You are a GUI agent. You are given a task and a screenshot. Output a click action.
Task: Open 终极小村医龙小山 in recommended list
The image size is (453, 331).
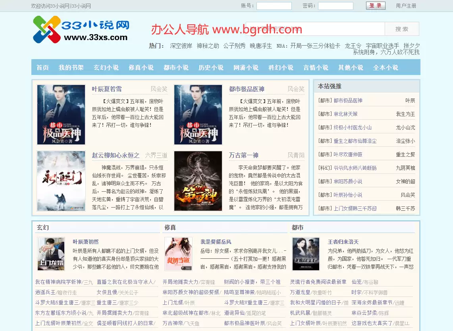pos(353,127)
